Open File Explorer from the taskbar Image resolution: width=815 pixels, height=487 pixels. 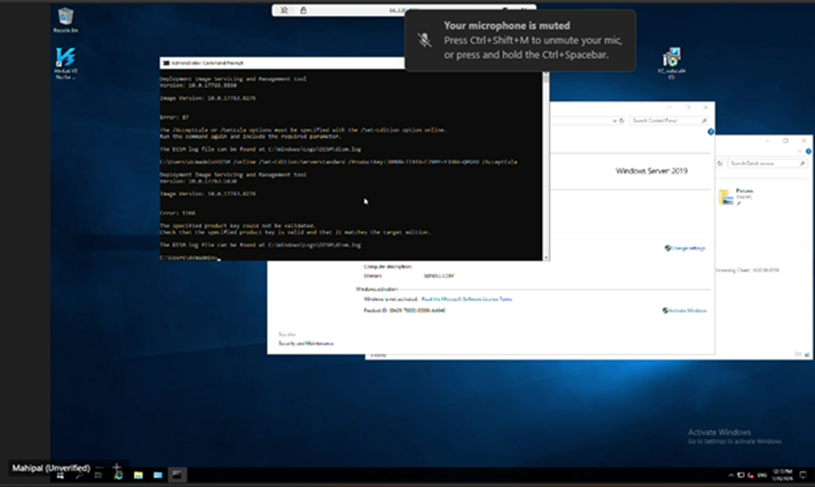pyautogui.click(x=139, y=475)
